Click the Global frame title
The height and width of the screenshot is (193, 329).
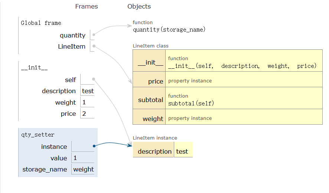coord(41,23)
